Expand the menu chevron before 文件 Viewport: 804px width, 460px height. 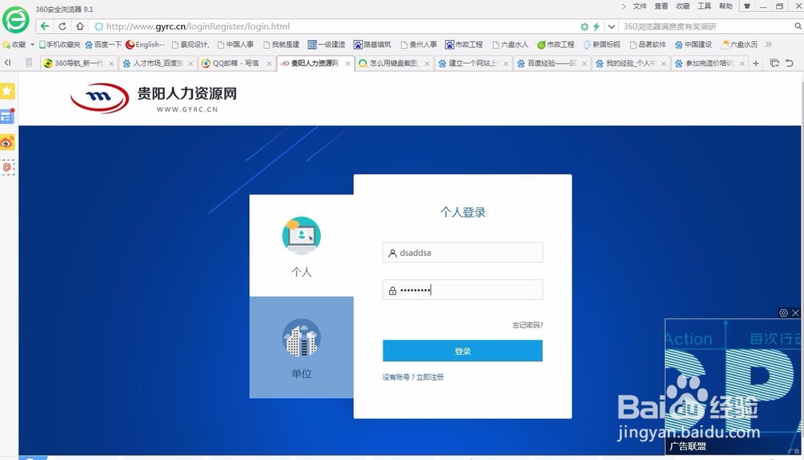point(624,6)
